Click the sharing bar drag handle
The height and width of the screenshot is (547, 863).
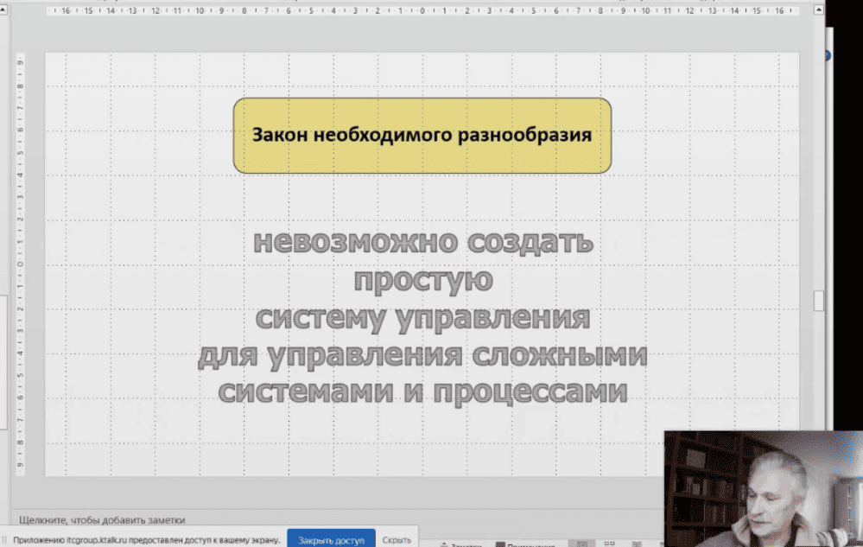click(x=5, y=539)
